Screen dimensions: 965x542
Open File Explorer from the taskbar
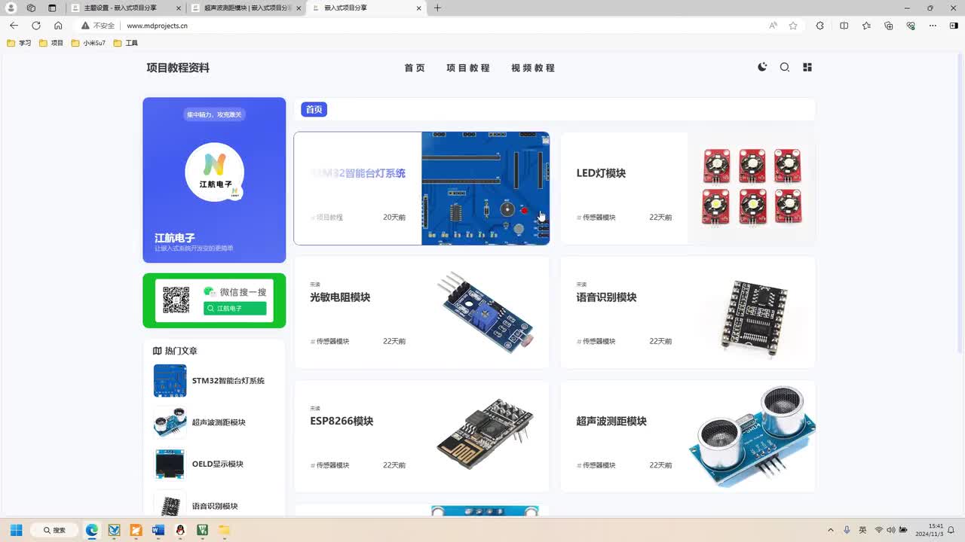point(224,530)
